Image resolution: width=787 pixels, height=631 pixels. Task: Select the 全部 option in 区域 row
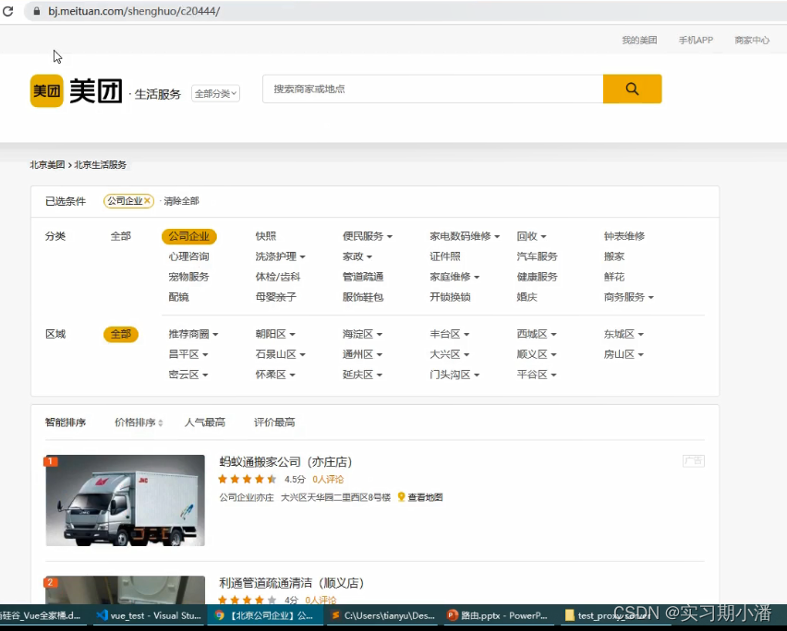120,334
